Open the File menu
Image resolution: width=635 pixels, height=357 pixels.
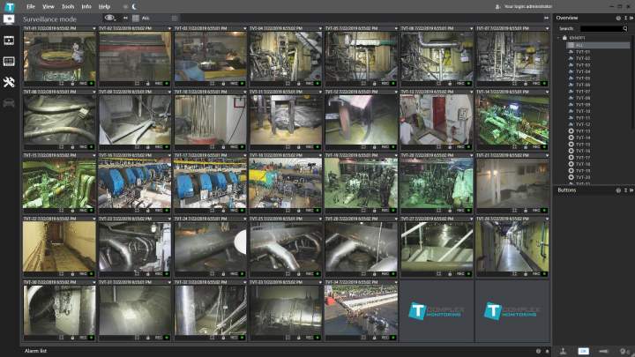click(31, 6)
